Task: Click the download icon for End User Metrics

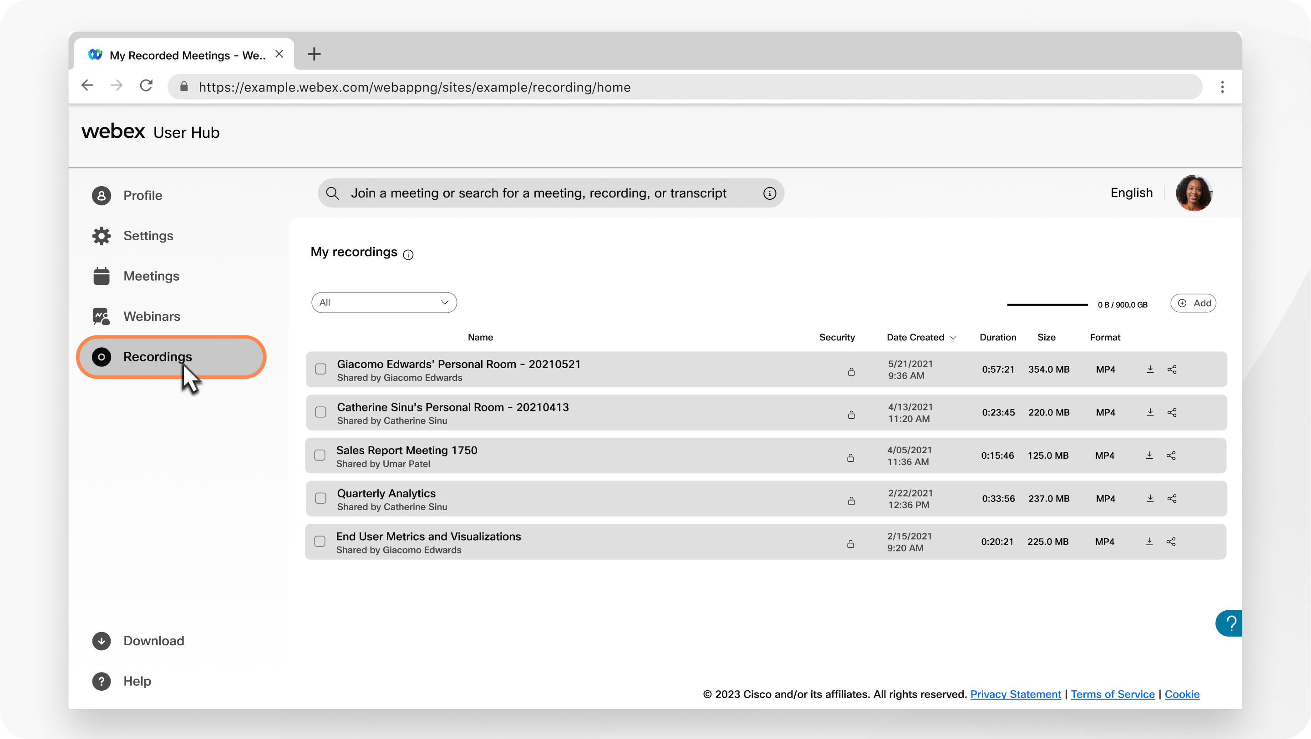Action: 1149,541
